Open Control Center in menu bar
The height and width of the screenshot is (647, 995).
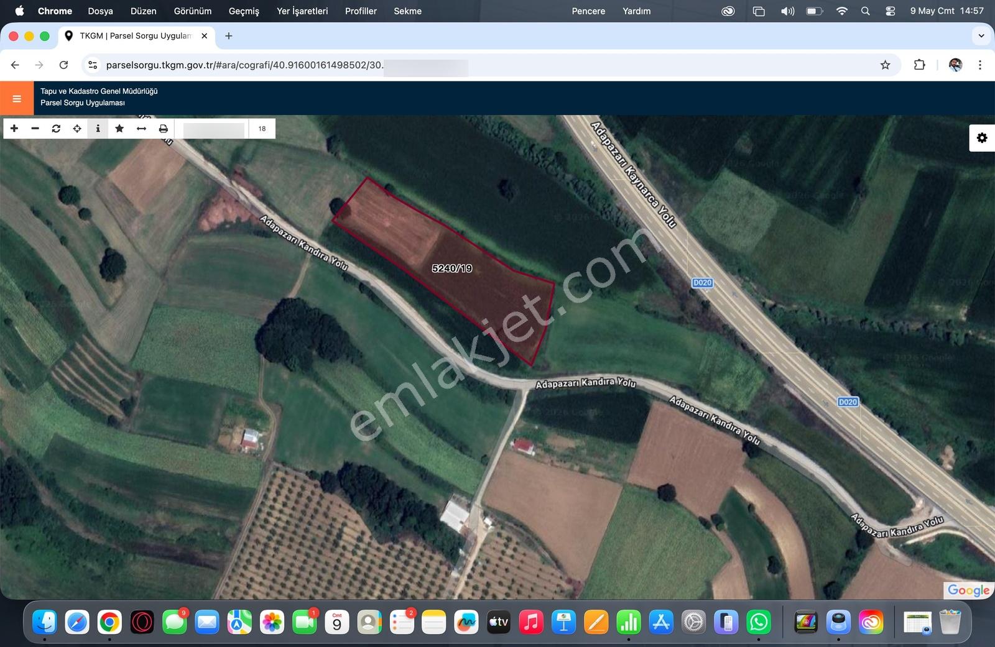pos(890,11)
